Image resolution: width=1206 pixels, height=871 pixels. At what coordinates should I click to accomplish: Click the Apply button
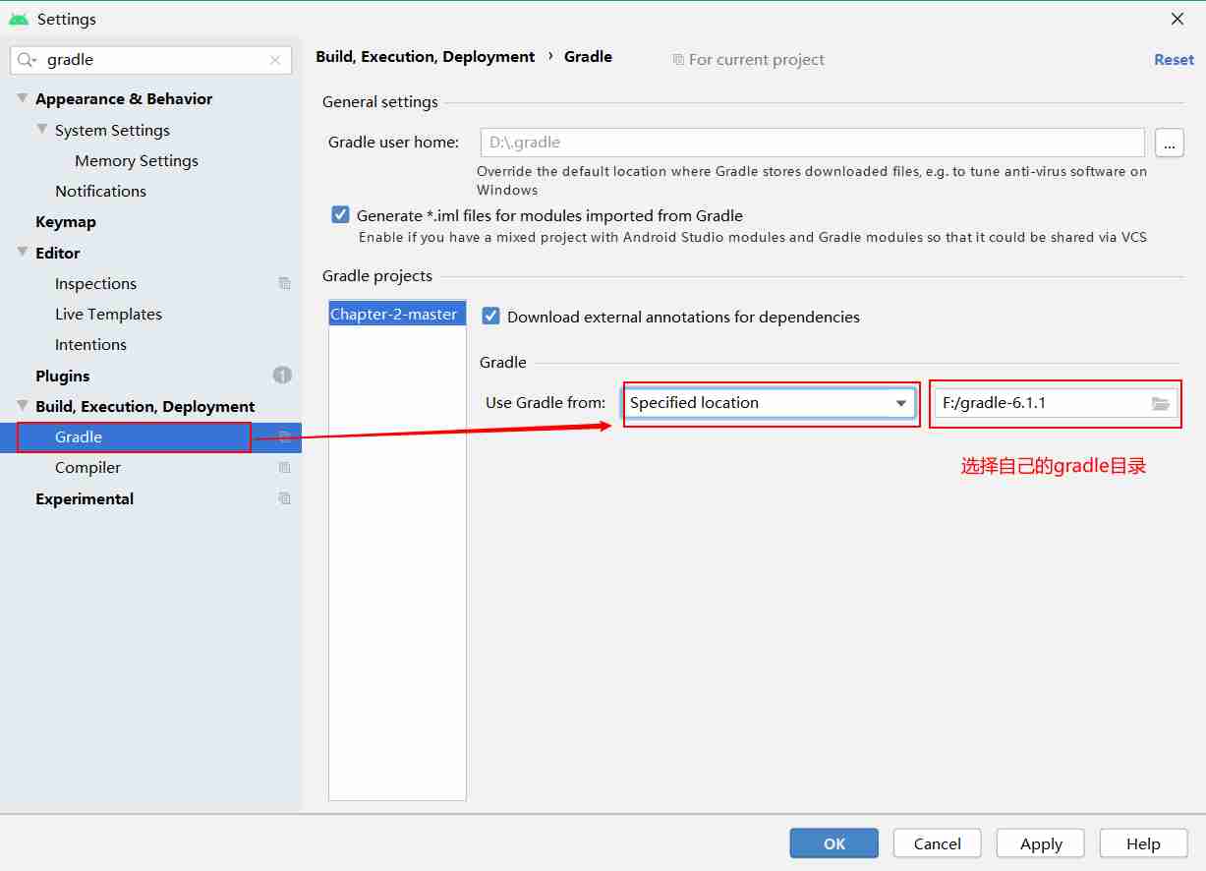[1041, 843]
